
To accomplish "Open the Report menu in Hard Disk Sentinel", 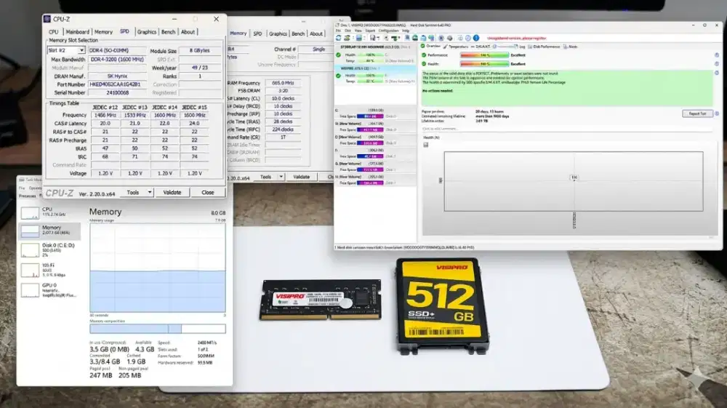I will [x=370, y=31].
